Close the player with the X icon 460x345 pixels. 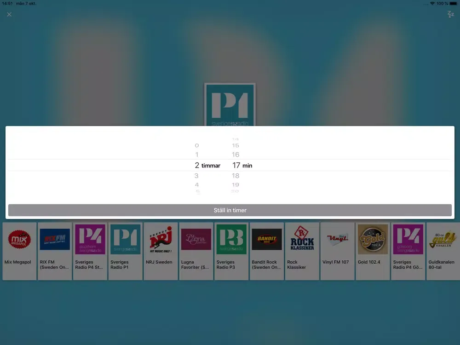pyautogui.click(x=9, y=14)
